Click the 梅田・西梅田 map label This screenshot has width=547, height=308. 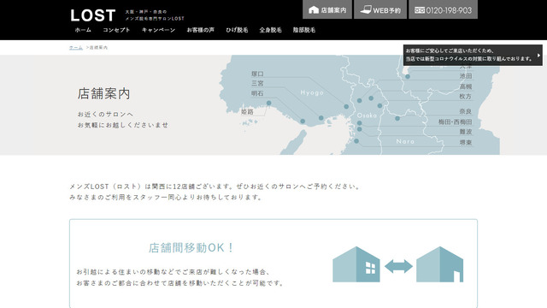(456, 121)
